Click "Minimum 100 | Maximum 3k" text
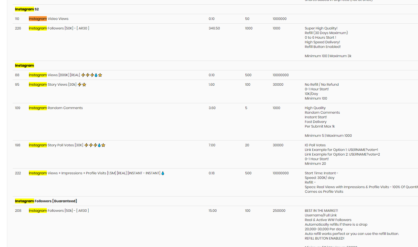The image size is (418, 247). point(328,56)
